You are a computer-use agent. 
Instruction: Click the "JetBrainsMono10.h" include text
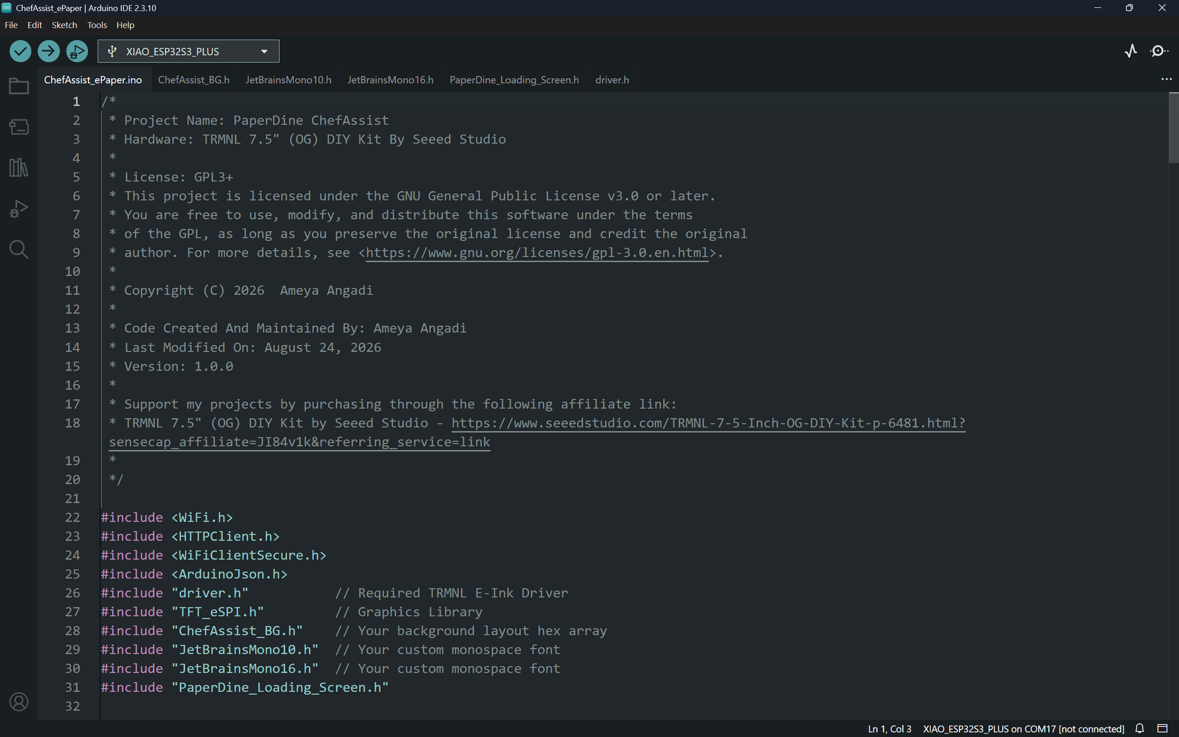[x=245, y=650]
